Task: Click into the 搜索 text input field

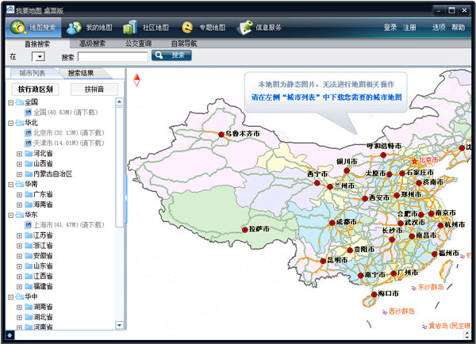Action: (112, 57)
